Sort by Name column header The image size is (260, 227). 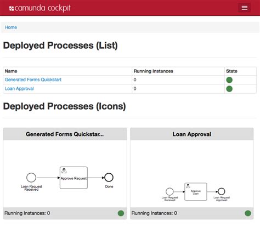11,71
